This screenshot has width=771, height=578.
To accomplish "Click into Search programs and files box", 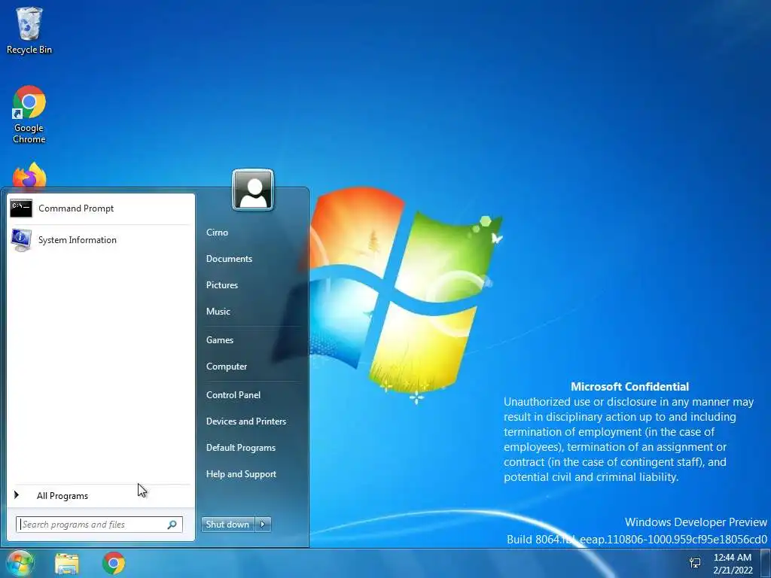I will point(99,525).
